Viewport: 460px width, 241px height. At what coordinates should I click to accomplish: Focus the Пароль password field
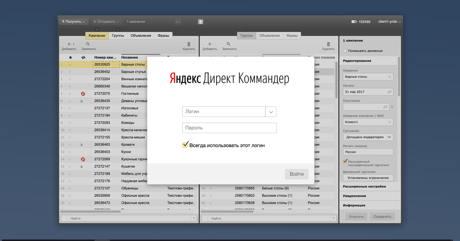tap(229, 128)
